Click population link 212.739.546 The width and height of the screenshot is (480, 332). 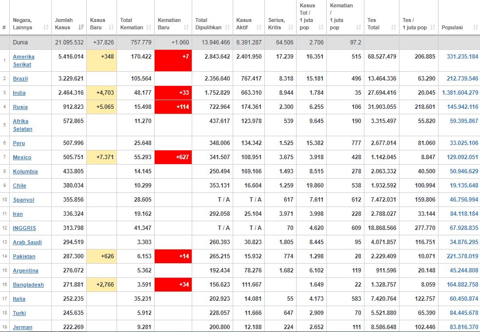tap(462, 79)
